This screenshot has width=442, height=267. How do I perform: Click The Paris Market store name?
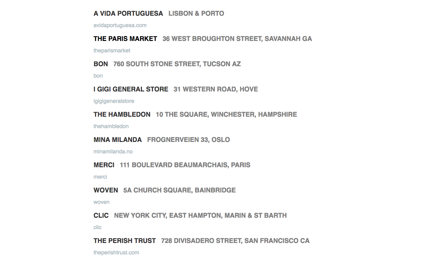pos(125,39)
